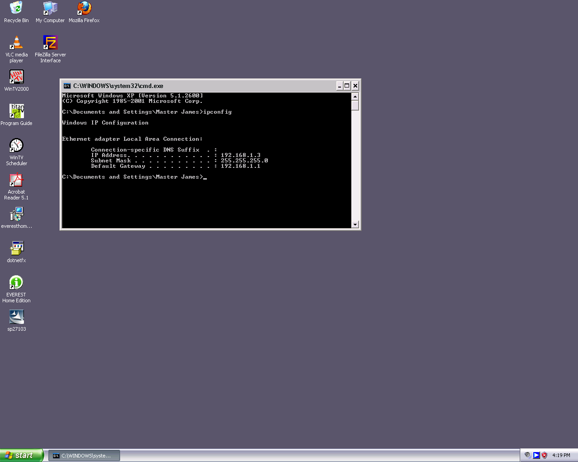This screenshot has width=578, height=462.
Task: Click the red shield security tray icon
Action: pyautogui.click(x=544, y=455)
